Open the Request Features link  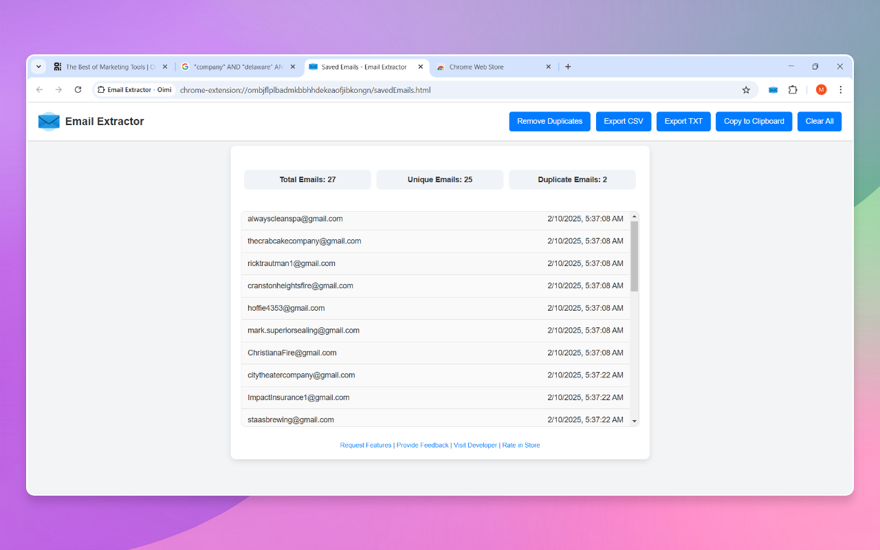click(366, 445)
